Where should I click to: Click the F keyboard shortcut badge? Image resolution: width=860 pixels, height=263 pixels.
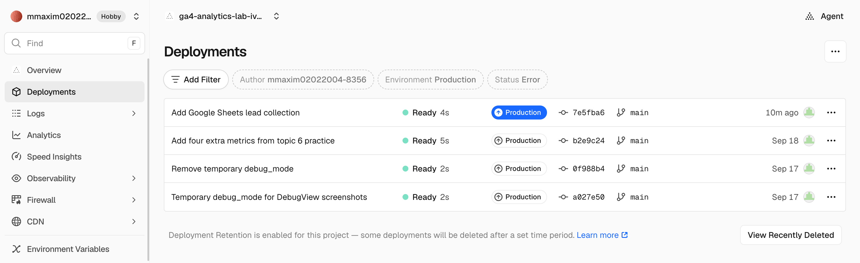click(134, 43)
